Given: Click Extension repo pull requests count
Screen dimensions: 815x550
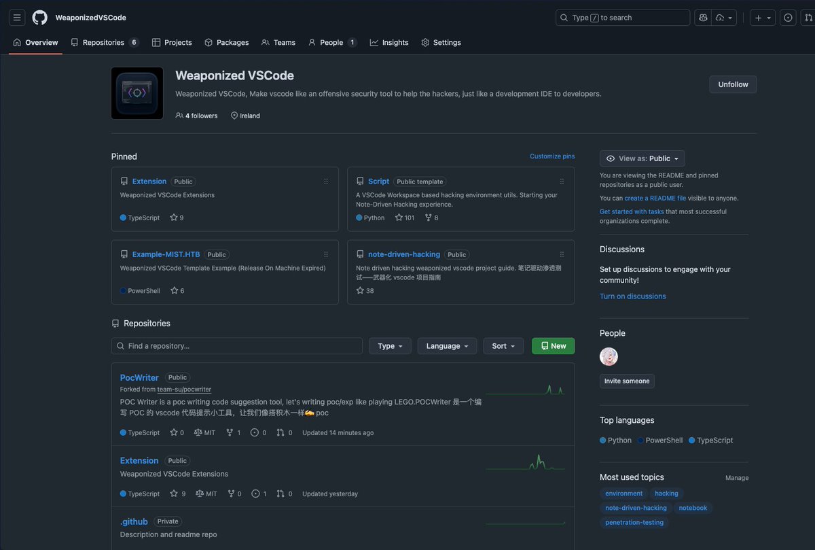Looking at the screenshot, I should 285,494.
